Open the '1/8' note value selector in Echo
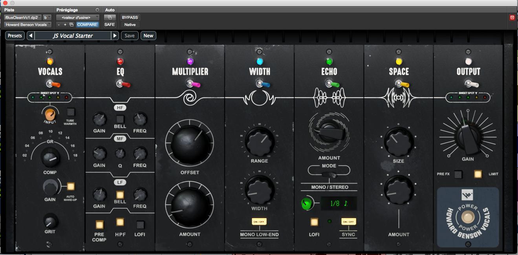518x255 pixels. [x=339, y=204]
